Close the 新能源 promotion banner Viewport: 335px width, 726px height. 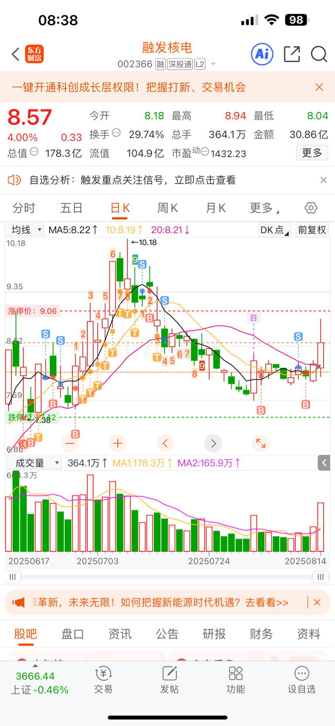317,603
